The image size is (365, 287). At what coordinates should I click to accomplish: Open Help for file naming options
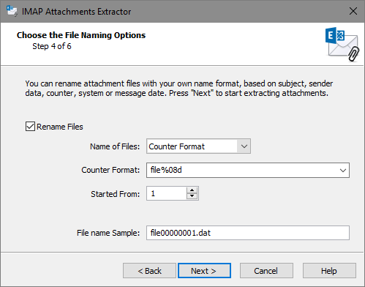click(329, 271)
